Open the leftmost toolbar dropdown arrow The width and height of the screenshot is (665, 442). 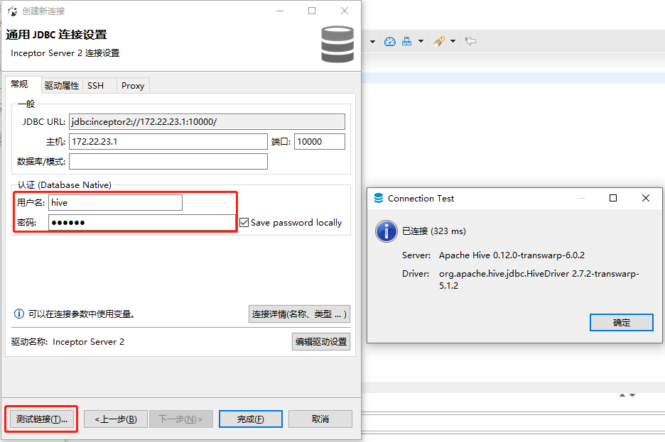(x=372, y=41)
